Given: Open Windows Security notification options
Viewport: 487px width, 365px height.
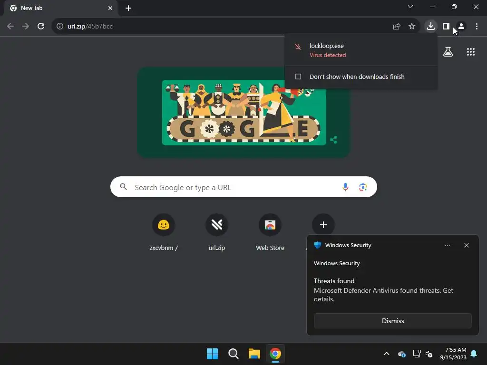Looking at the screenshot, I should point(447,245).
